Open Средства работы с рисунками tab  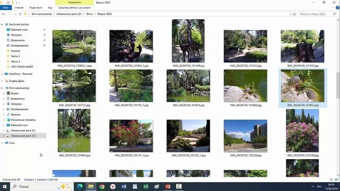point(74,7)
